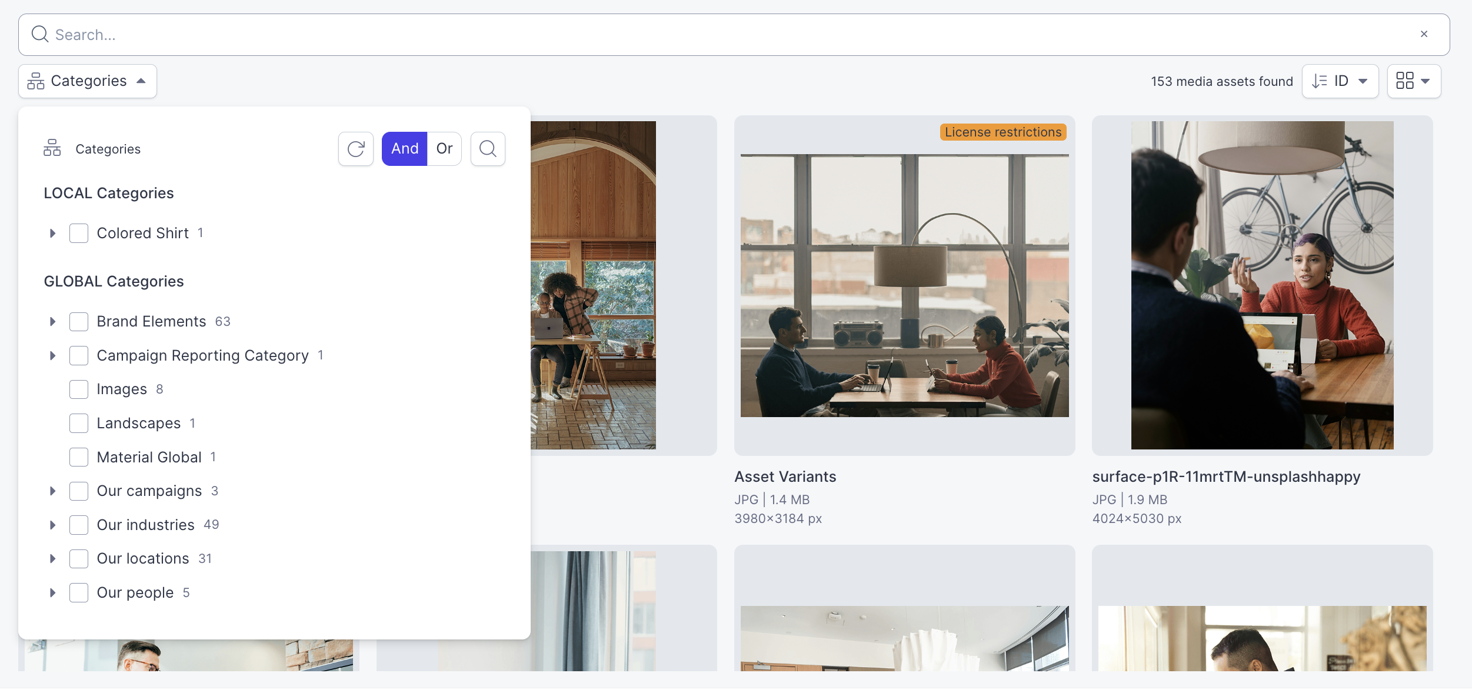This screenshot has width=1472, height=693.
Task: Click the Our industries label
Action: coord(146,525)
